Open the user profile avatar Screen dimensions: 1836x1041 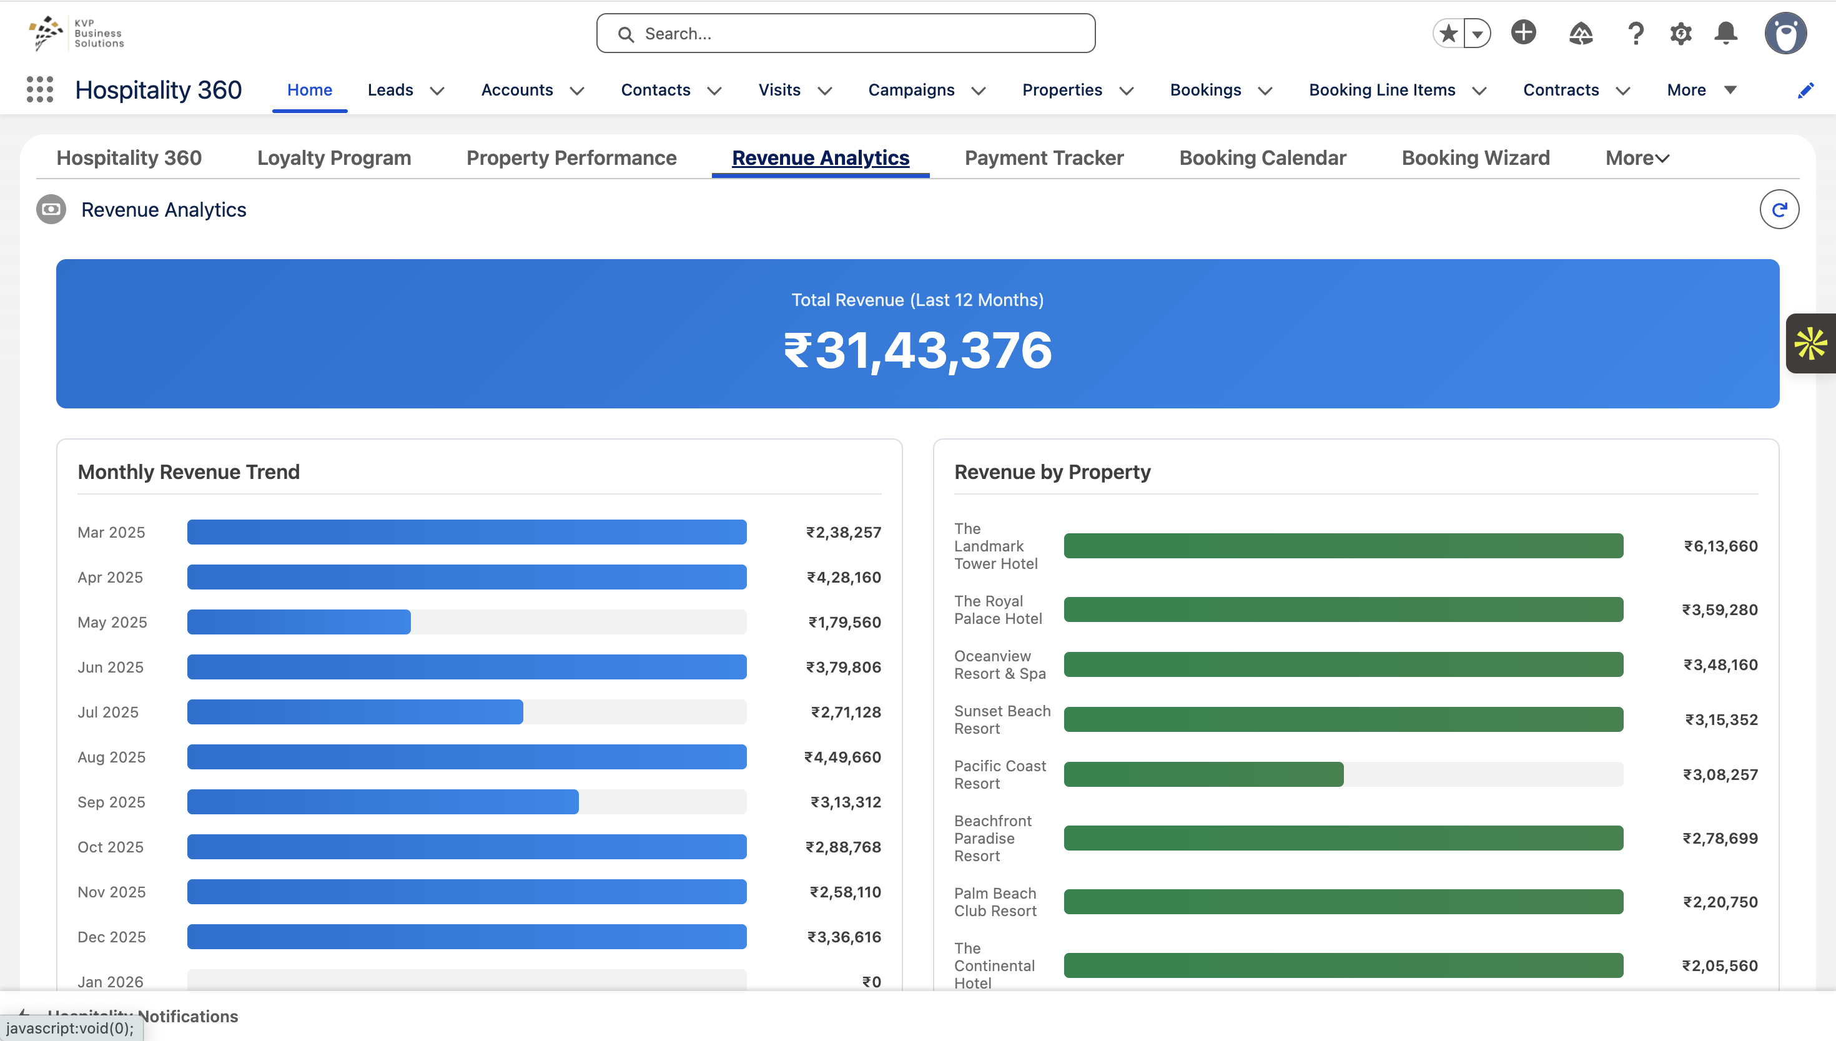point(1785,34)
